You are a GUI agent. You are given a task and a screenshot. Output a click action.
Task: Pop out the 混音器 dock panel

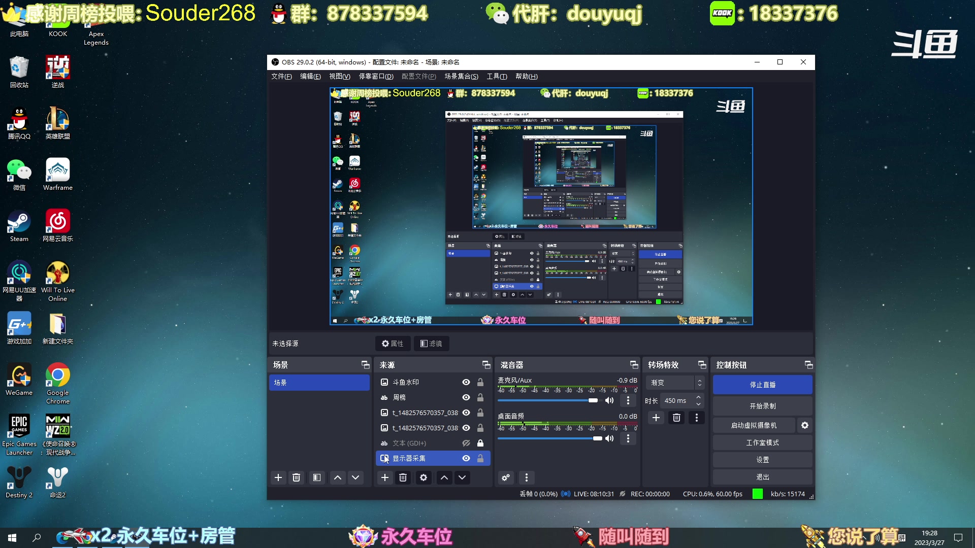tap(634, 365)
